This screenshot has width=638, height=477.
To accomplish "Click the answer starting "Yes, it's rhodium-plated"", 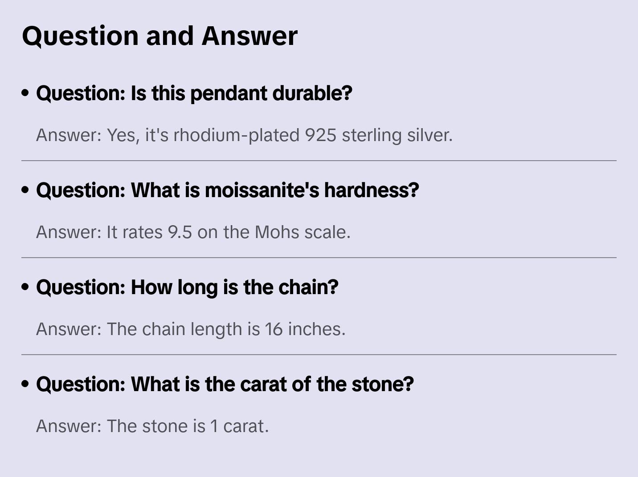I will (244, 135).
